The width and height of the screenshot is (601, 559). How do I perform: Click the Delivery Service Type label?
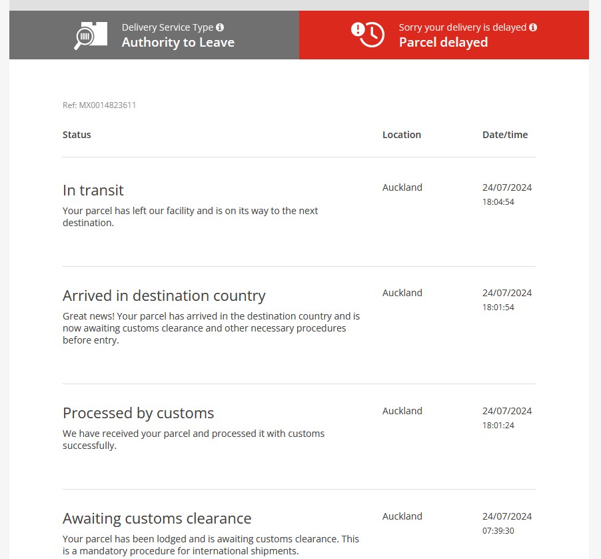coord(167,27)
